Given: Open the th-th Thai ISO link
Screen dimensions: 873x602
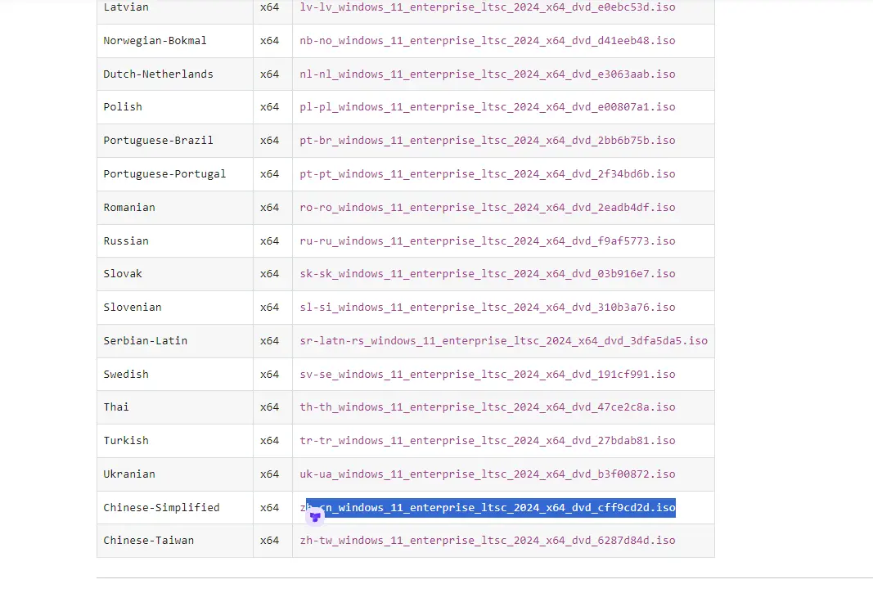Looking at the screenshot, I should click(x=487, y=407).
